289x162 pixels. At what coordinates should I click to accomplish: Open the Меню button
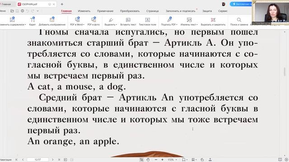3,11
